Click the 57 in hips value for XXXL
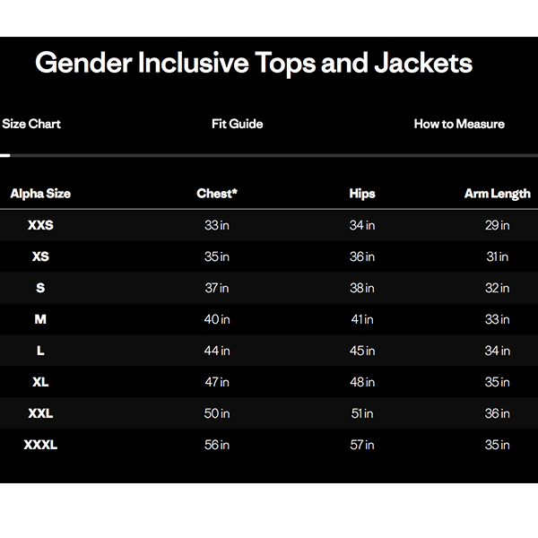538x538 pixels. 362,445
